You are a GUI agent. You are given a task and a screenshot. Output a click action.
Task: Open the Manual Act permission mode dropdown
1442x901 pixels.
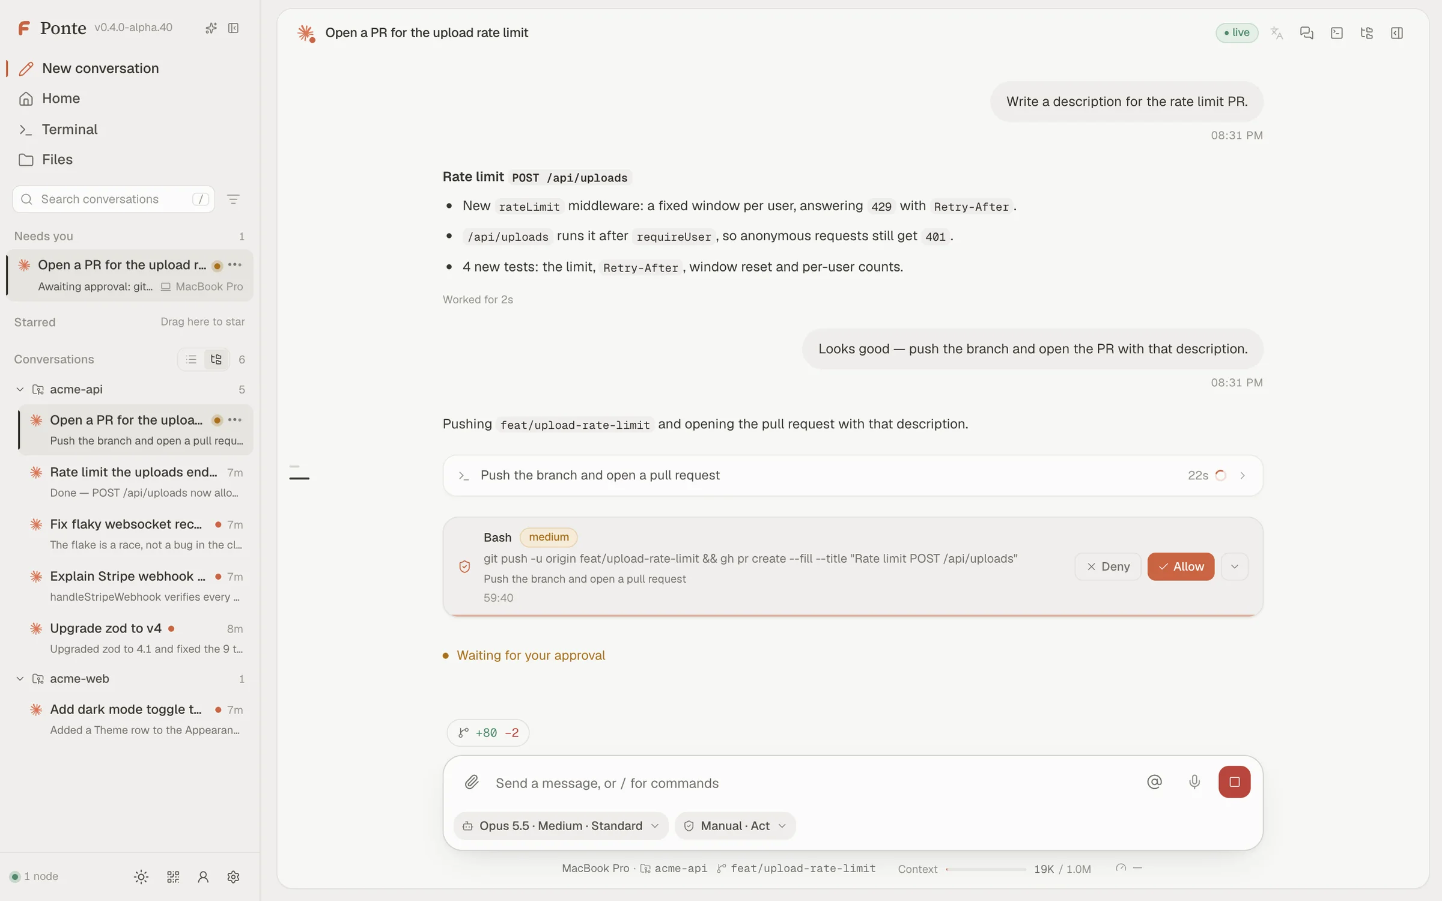735,826
